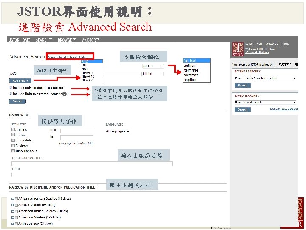Check Anthropology checkbox
Screen dimensions: 306x230
click(x=17, y=224)
